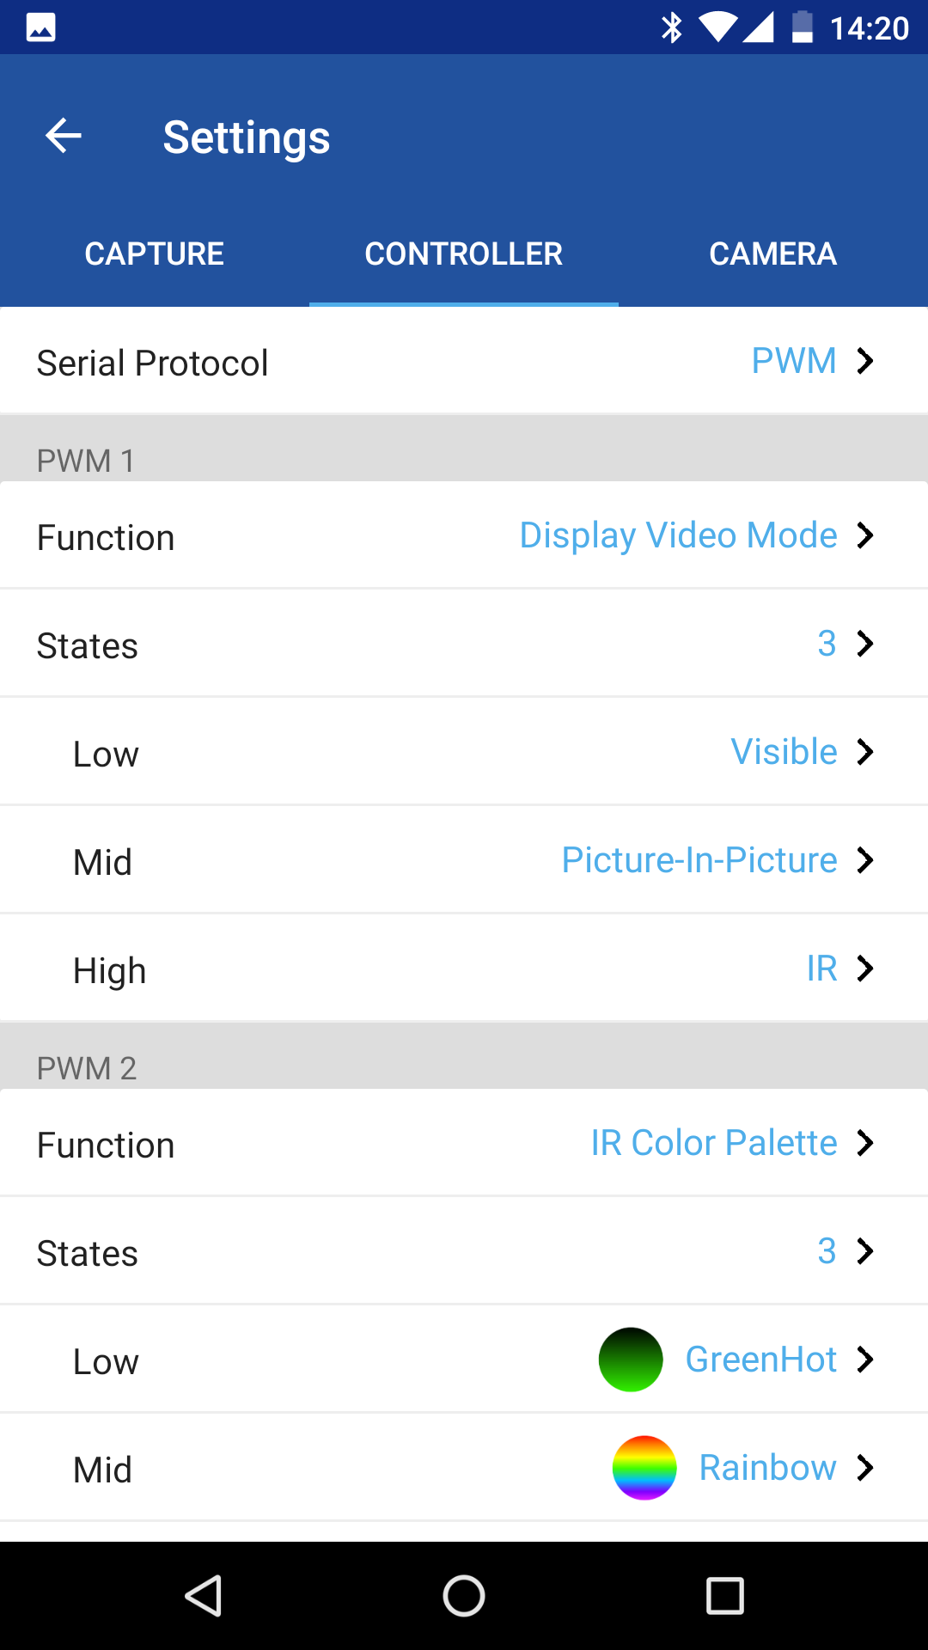Select the CONTROLLER tab

(464, 254)
